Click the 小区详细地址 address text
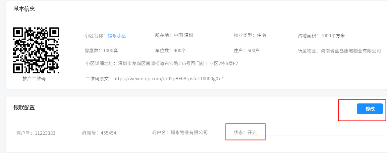Viewport: 387px width, 153px height. coord(162,63)
